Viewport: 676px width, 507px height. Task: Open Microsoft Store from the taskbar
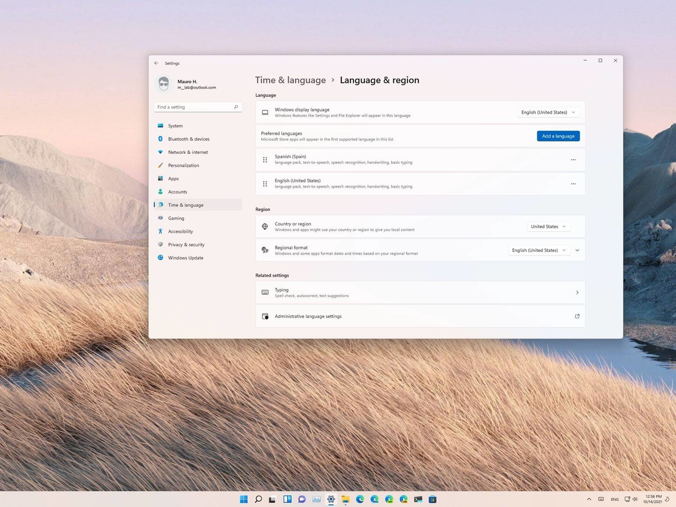click(x=433, y=499)
